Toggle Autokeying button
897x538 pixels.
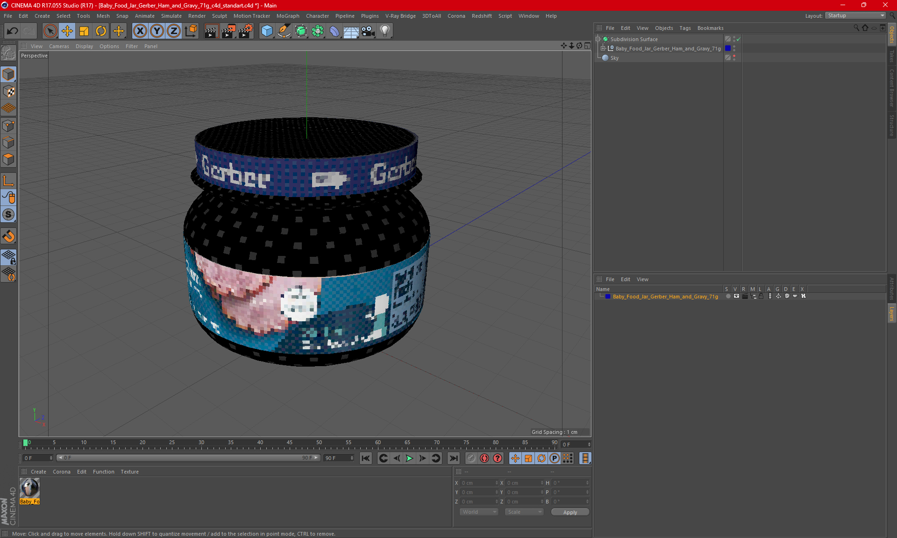tap(484, 458)
